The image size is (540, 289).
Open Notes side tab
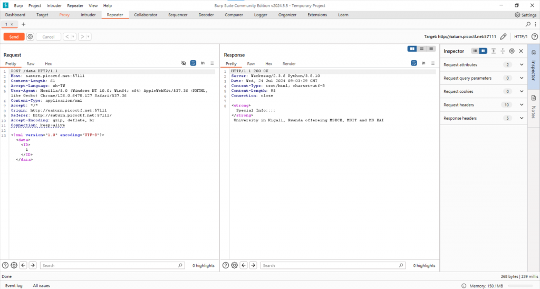coord(534,108)
